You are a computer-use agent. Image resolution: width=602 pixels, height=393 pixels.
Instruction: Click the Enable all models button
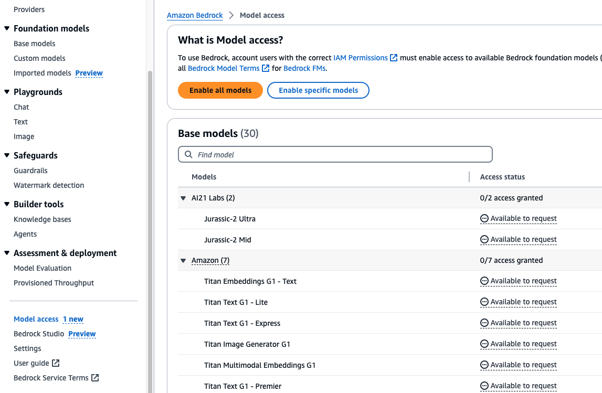click(220, 90)
